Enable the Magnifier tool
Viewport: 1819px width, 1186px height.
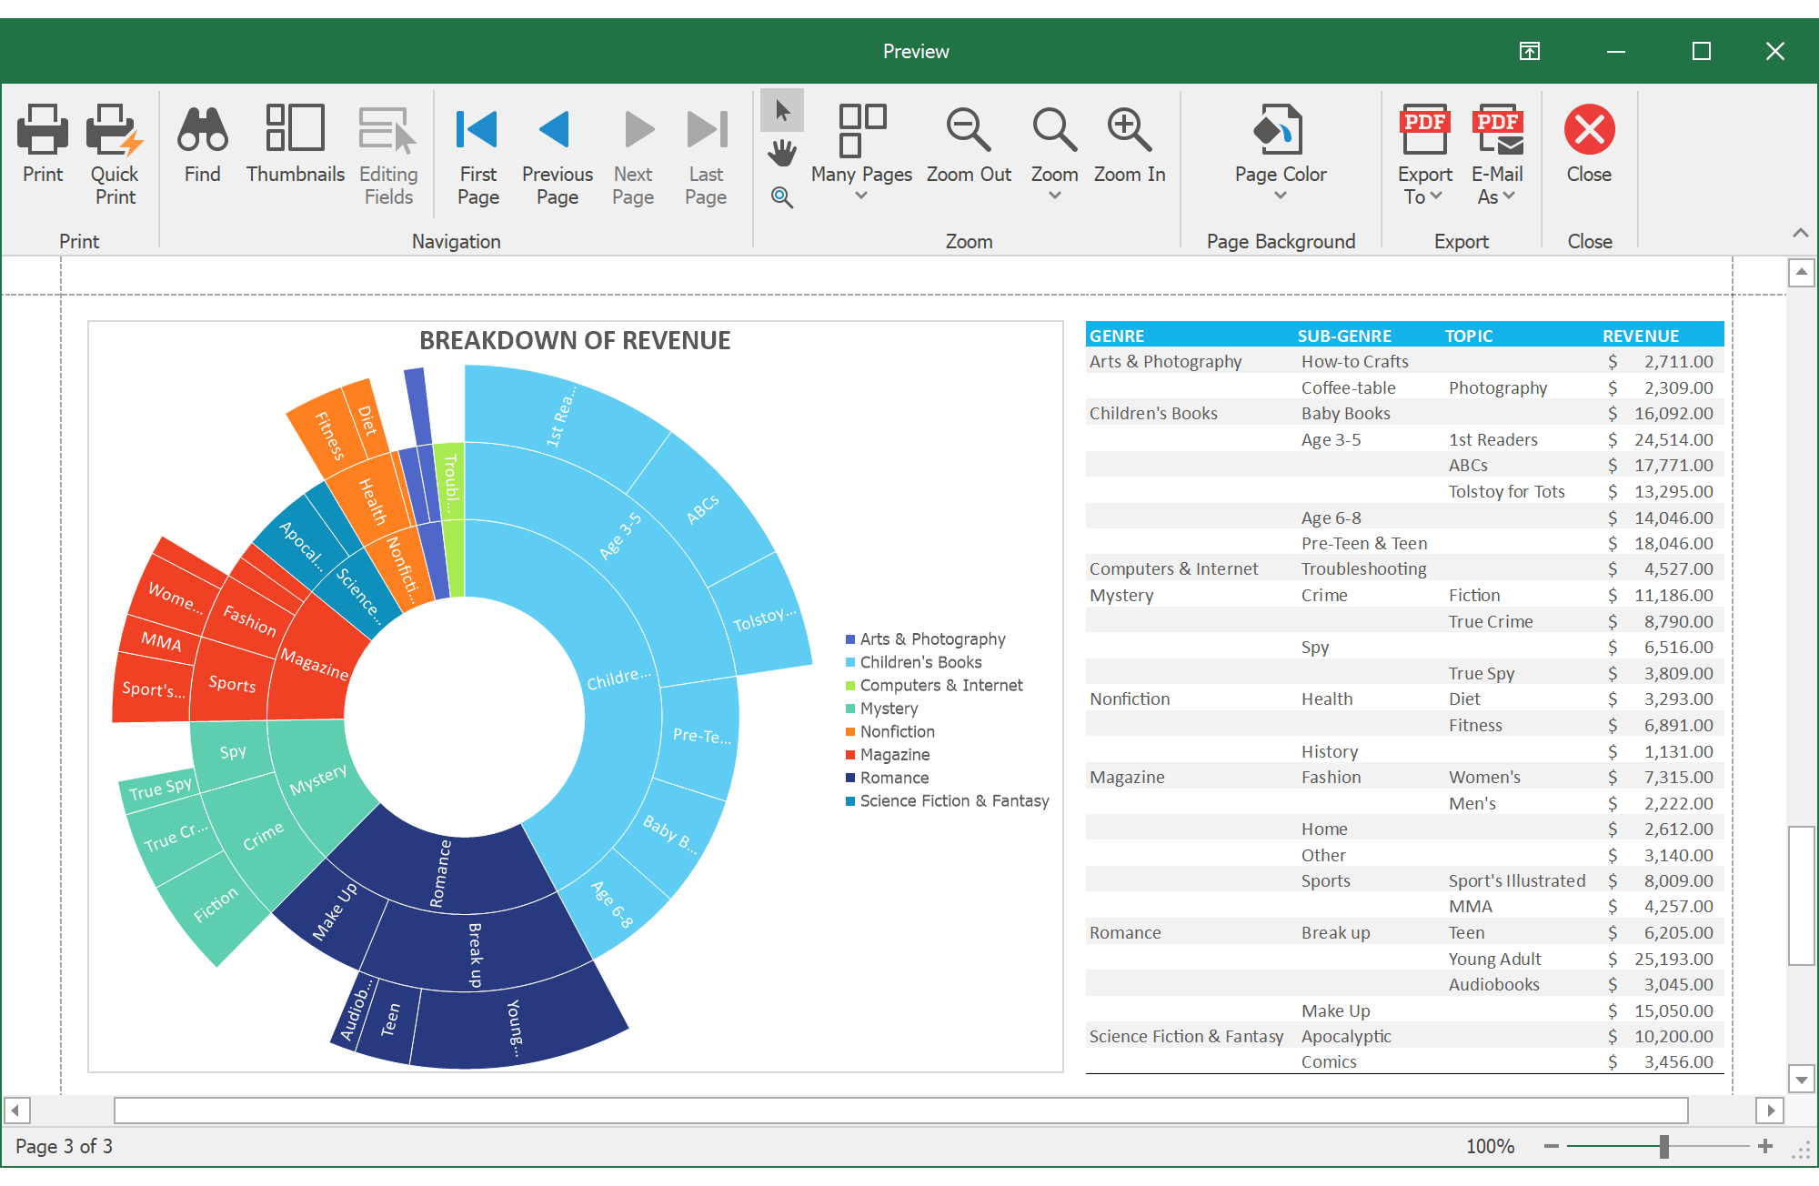782,198
